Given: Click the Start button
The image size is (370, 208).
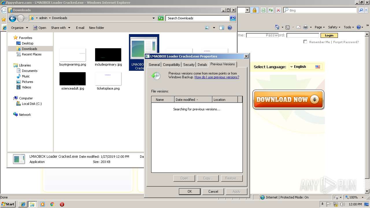Looking at the screenshot, I should pyautogui.click(x=8, y=204).
